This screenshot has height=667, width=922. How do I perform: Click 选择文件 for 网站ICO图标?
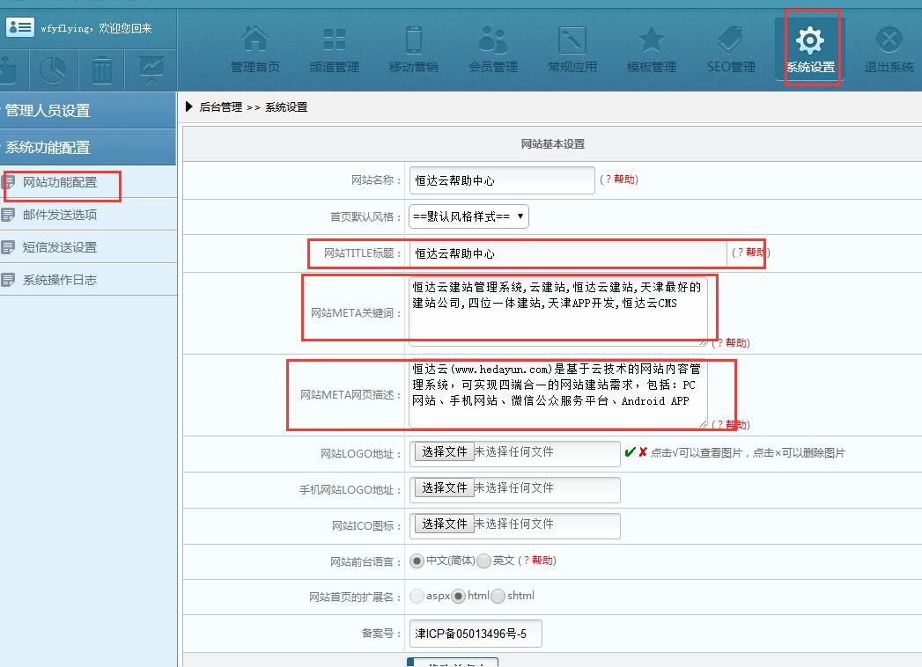[444, 524]
